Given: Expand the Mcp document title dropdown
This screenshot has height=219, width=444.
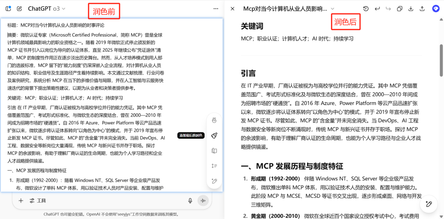Looking at the screenshot, I should click(x=333, y=9).
